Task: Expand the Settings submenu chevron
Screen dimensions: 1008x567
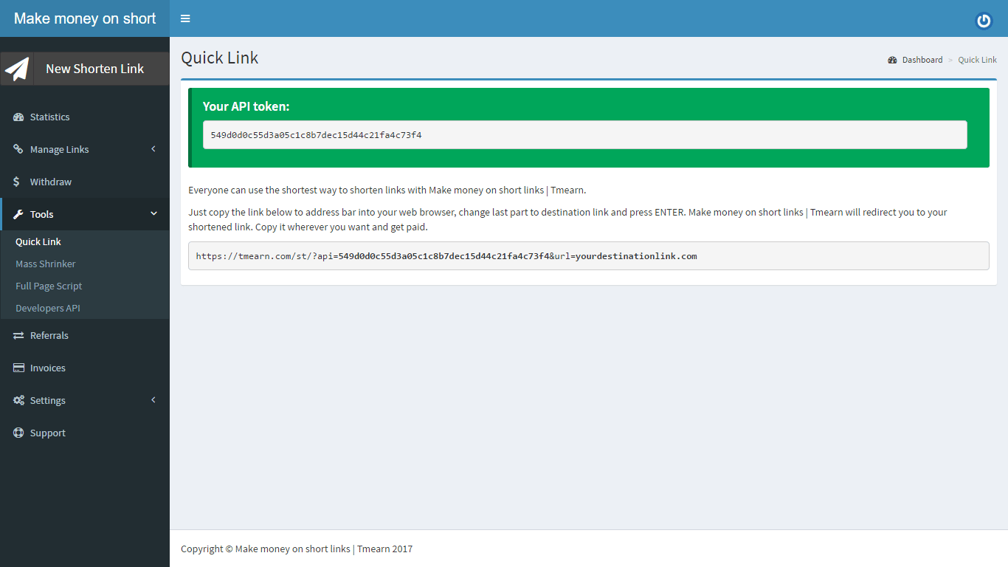Action: click(153, 400)
